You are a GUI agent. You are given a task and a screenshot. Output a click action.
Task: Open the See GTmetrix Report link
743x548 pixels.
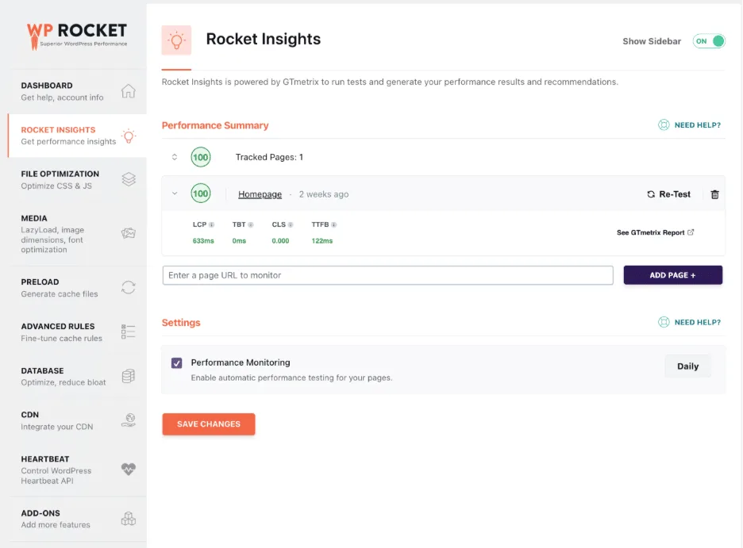656,232
